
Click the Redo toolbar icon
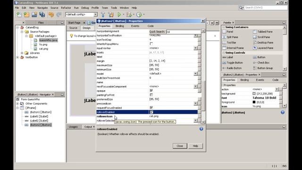(59, 15)
